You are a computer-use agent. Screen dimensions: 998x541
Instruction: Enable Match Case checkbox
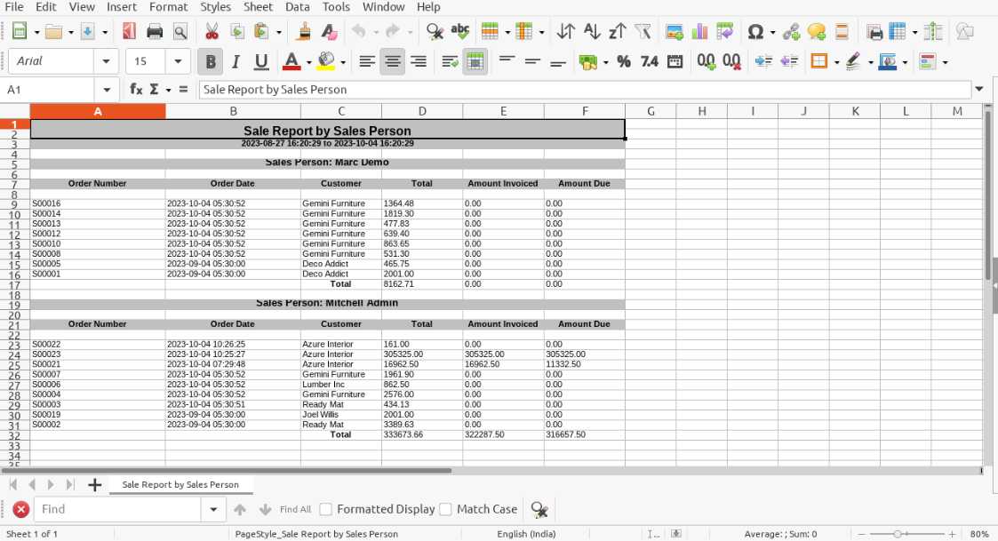click(x=445, y=509)
